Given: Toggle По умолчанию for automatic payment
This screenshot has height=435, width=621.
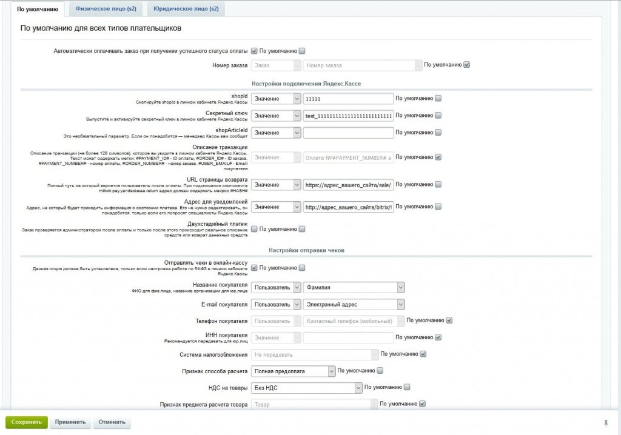Looking at the screenshot, I should [x=302, y=51].
